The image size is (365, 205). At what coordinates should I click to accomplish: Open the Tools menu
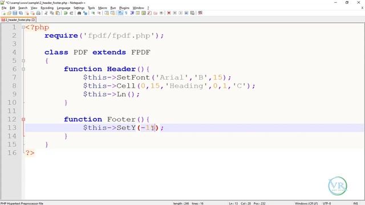(91, 8)
